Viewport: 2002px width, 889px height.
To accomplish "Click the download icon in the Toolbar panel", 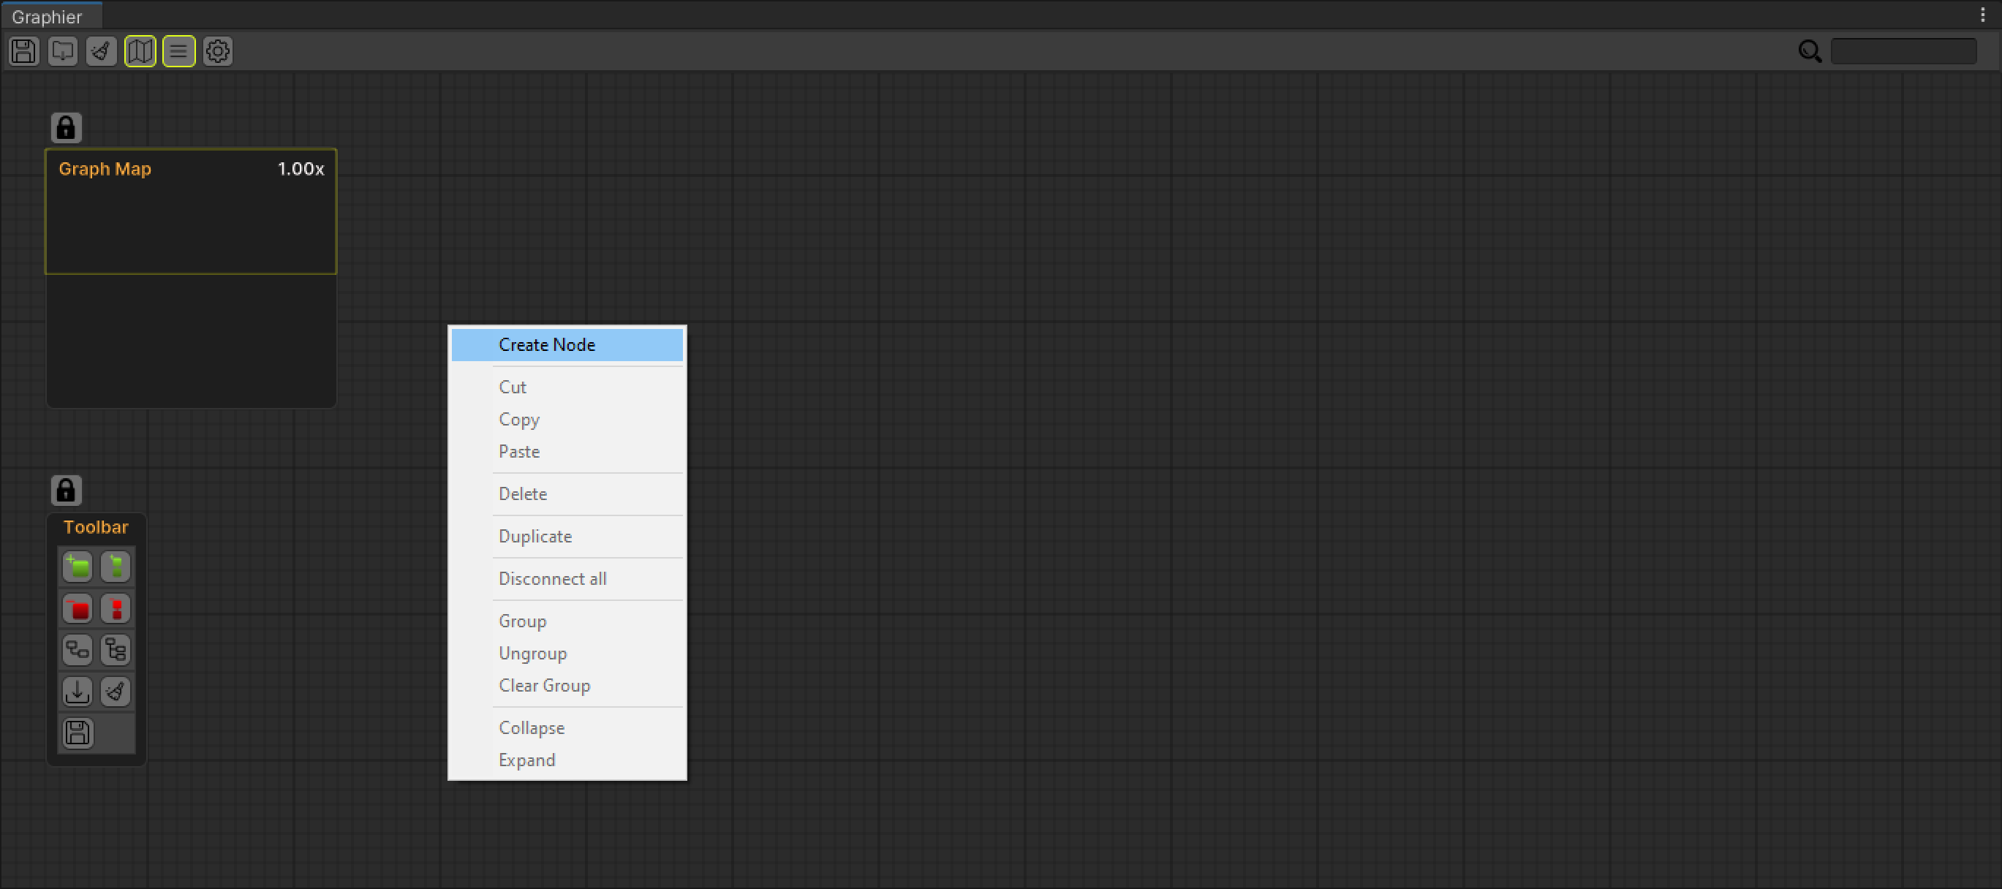I will tap(77, 691).
